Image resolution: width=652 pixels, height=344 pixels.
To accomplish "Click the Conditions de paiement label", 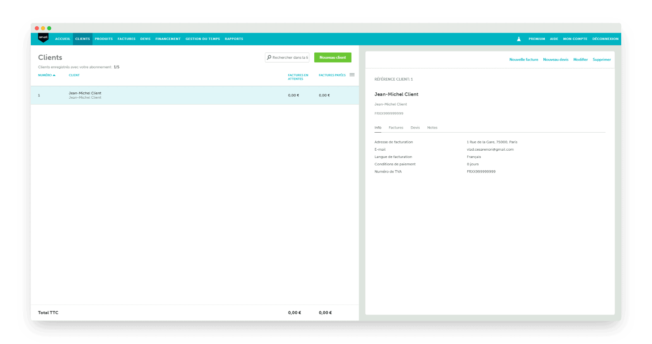I will (395, 164).
